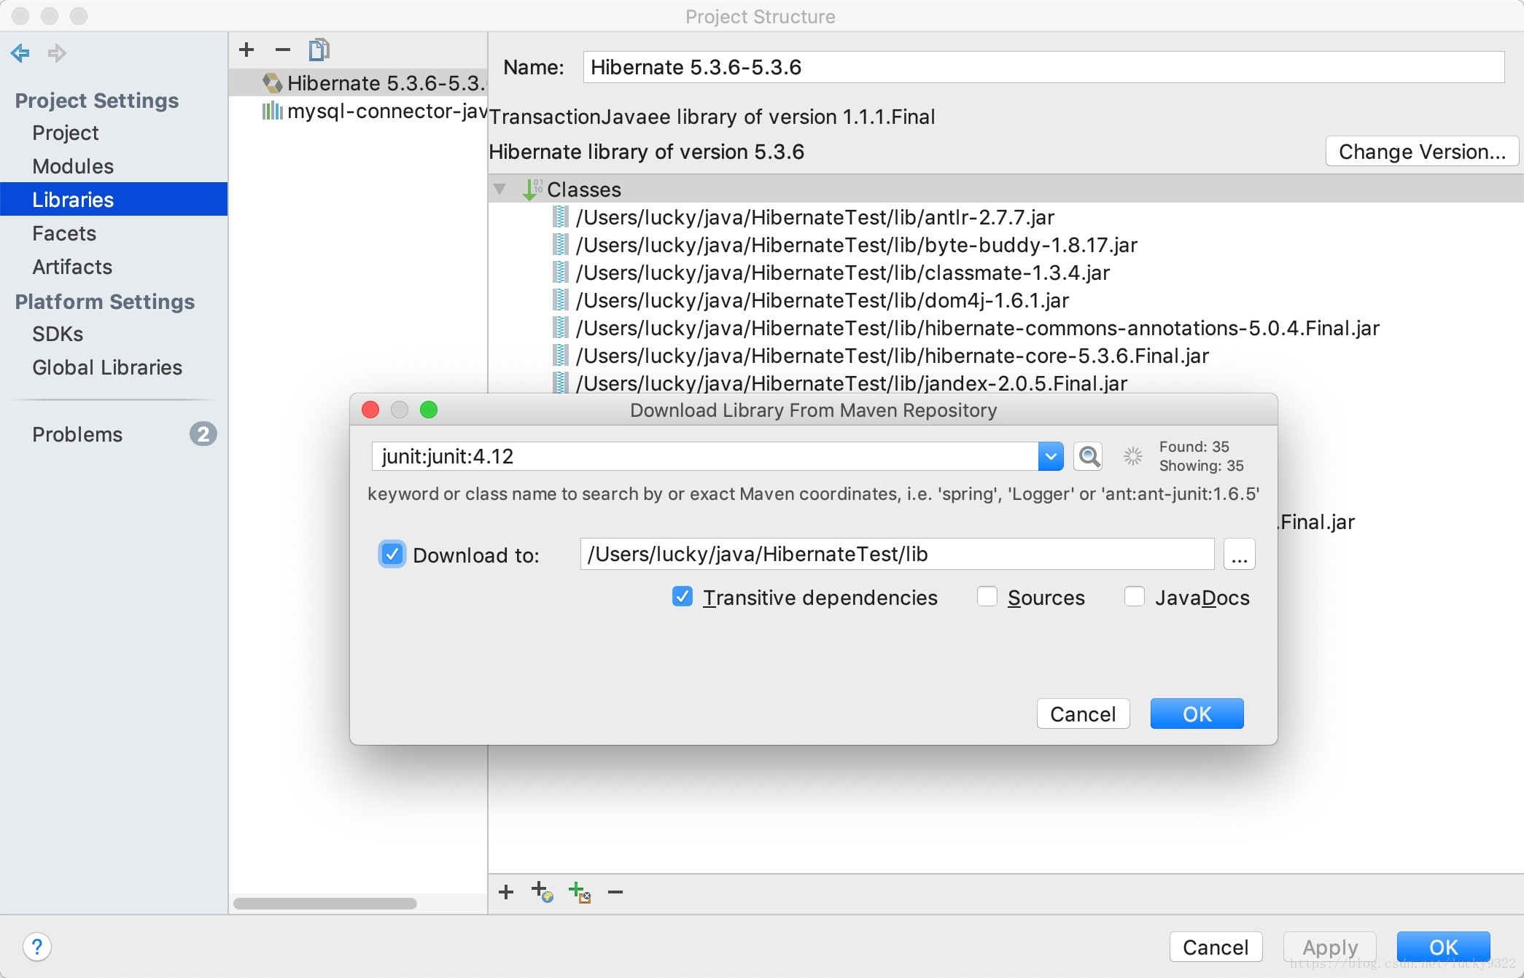Open Modules settings page
This screenshot has width=1524, height=978.
[x=73, y=166]
